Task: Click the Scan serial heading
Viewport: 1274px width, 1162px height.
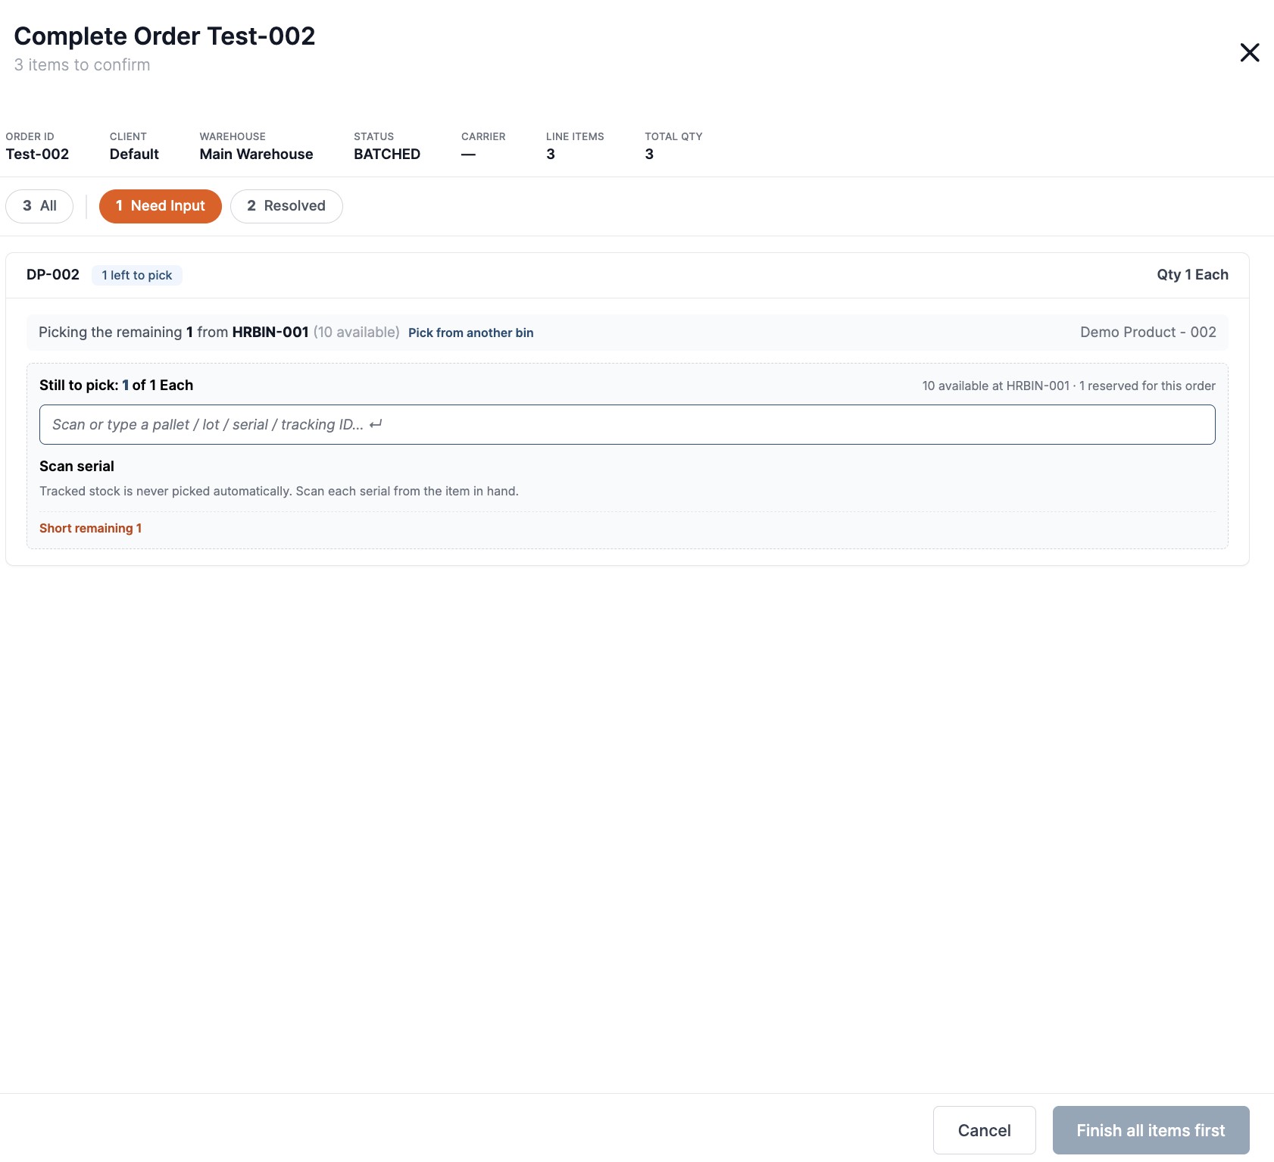Action: tap(77, 466)
